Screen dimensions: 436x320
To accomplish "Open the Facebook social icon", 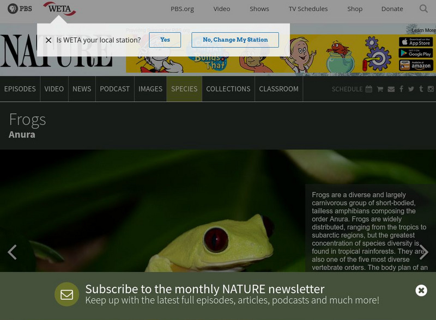I will 401,89.
